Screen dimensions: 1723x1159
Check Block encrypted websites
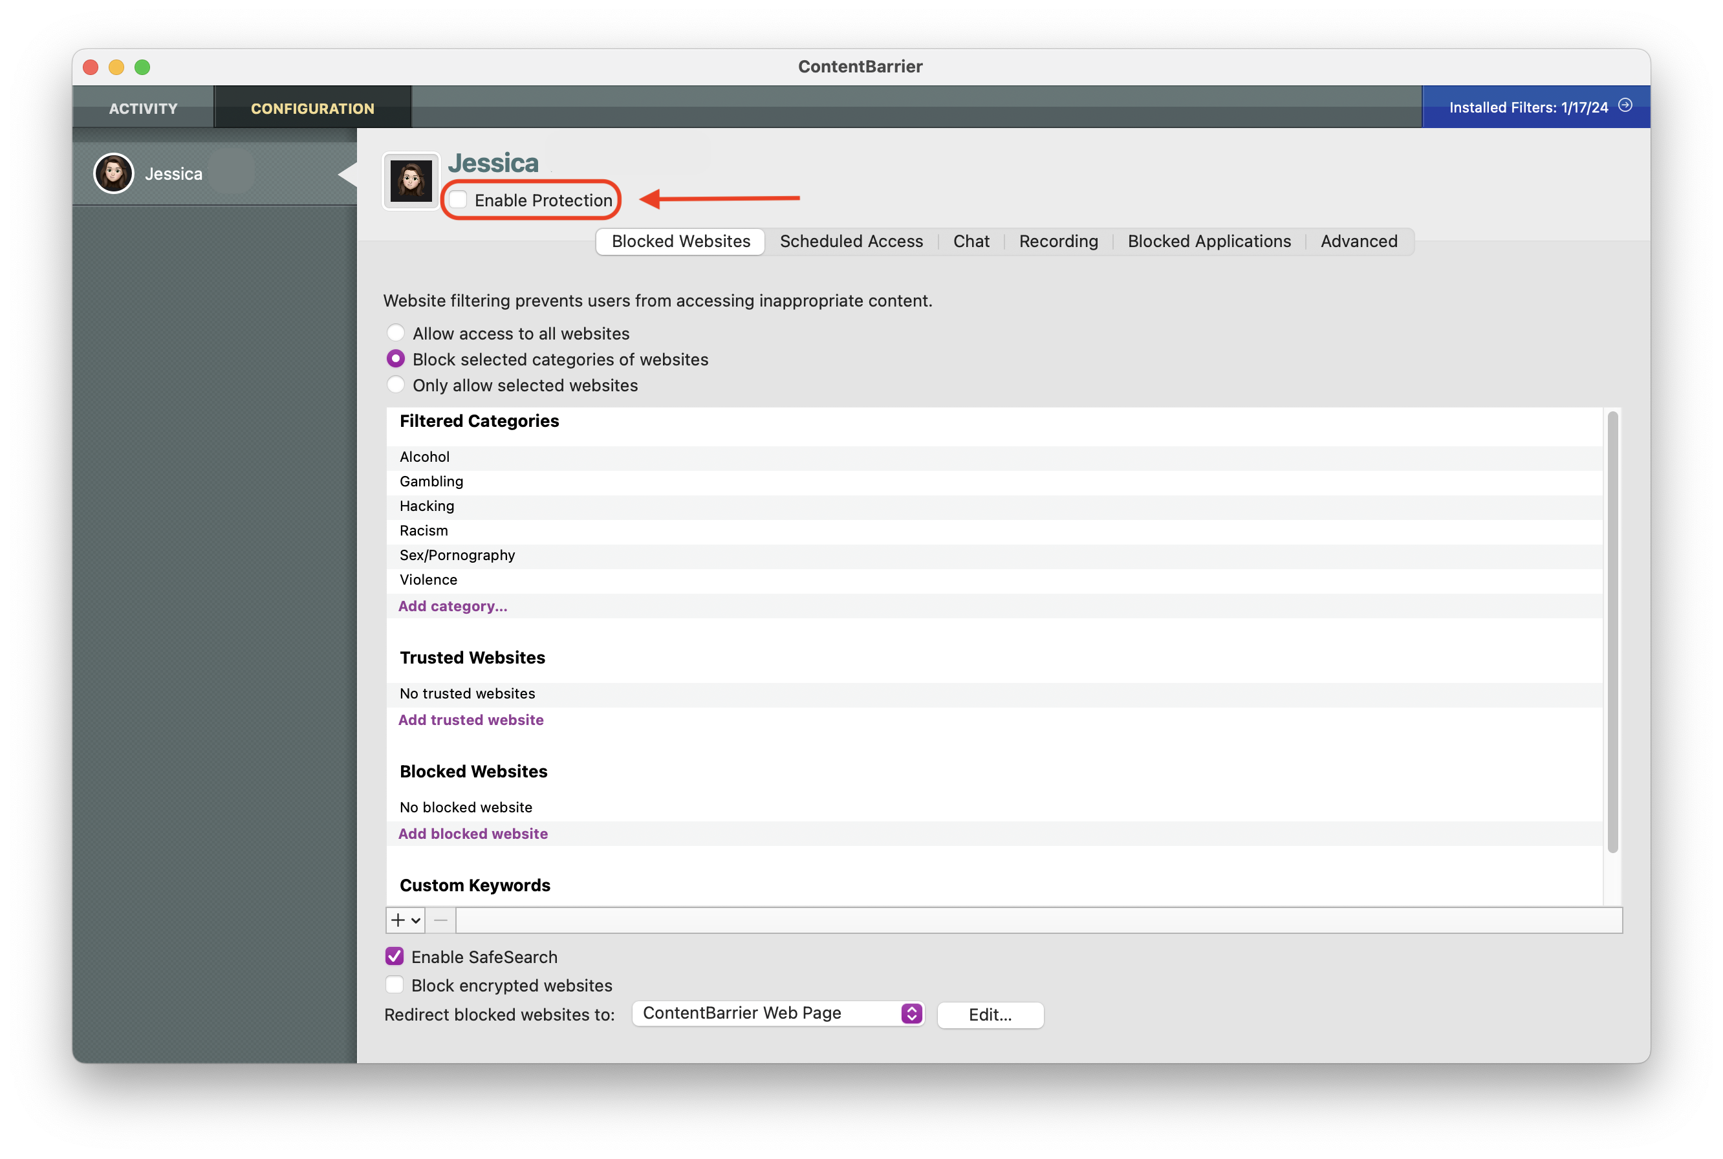pyautogui.click(x=395, y=985)
